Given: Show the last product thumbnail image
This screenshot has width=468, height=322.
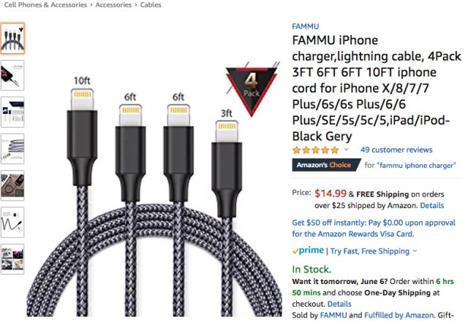Looking at the screenshot, I should 12,258.
